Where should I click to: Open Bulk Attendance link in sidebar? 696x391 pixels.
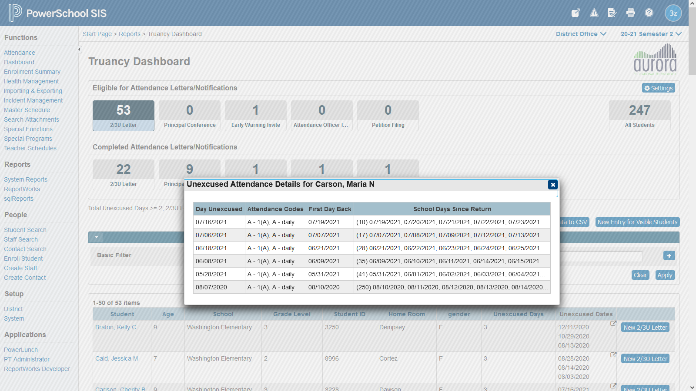(x=20, y=53)
